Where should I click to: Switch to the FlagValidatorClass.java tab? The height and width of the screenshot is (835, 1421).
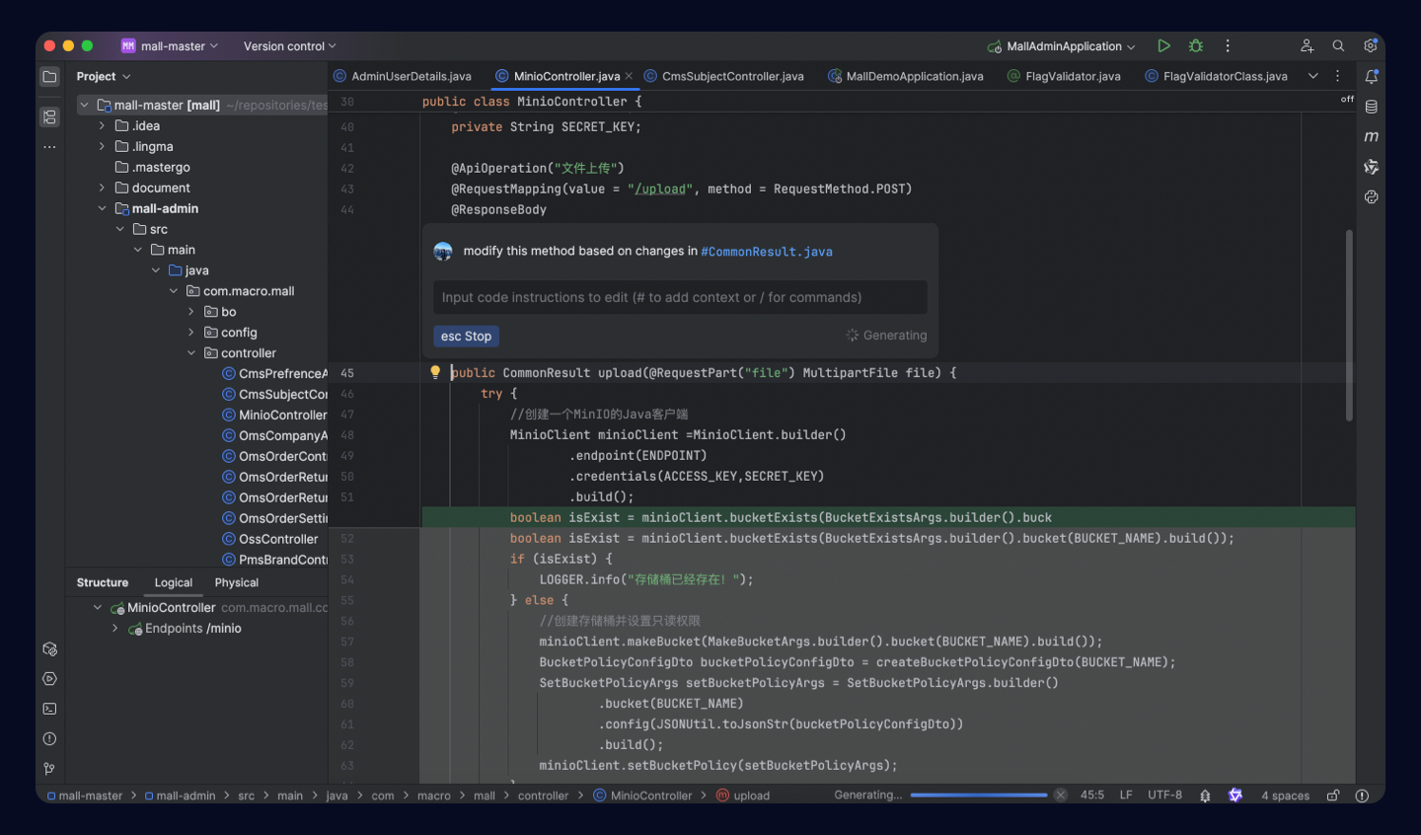[x=1217, y=76]
